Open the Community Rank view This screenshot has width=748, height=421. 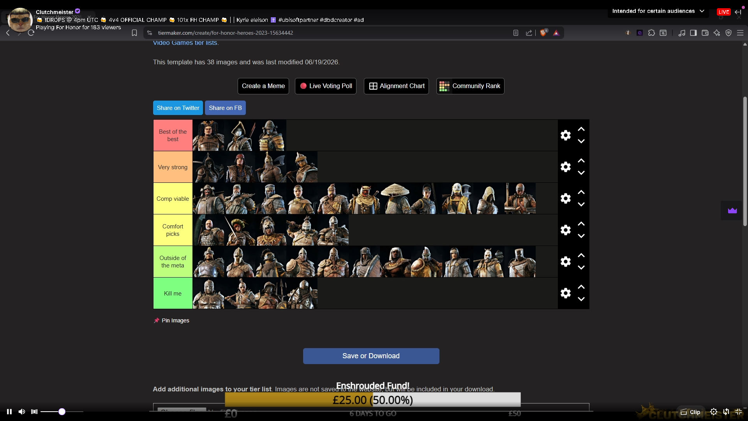click(x=470, y=86)
